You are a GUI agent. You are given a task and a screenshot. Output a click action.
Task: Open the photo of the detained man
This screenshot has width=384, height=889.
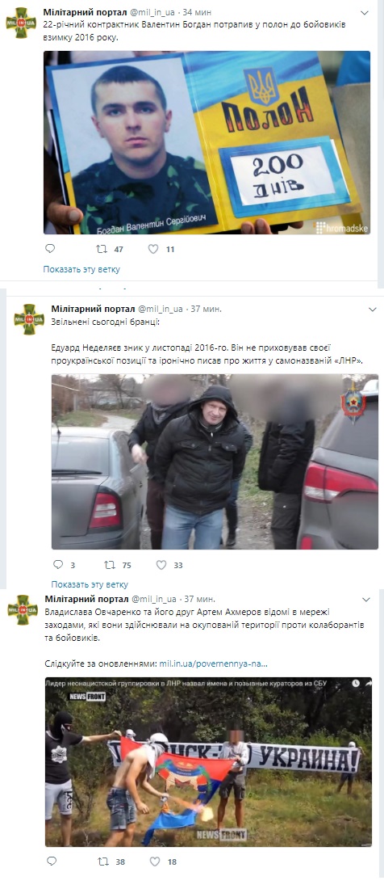coord(215,461)
